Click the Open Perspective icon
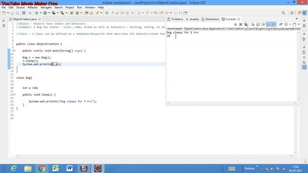The image size is (308, 173). pos(292,13)
